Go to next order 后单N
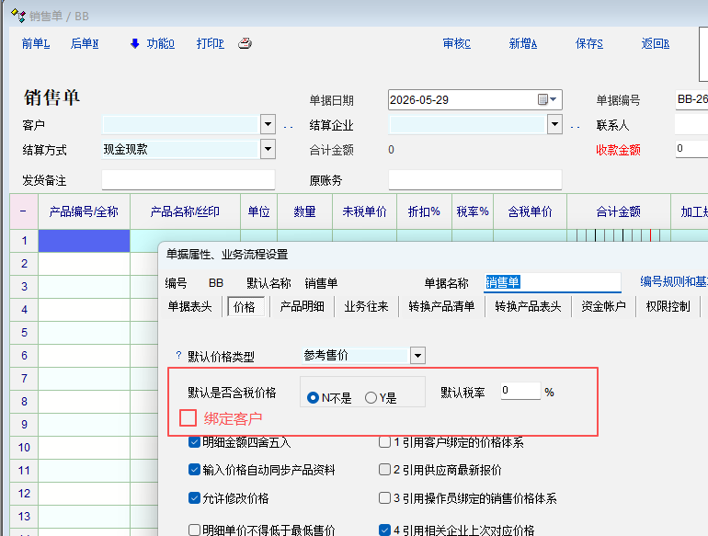This screenshot has width=708, height=536. (x=85, y=44)
